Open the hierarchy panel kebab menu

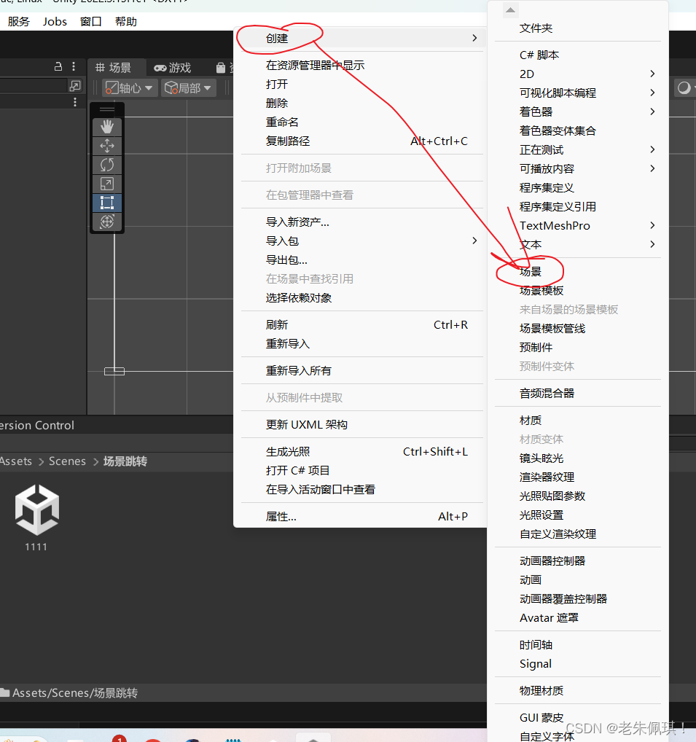(x=74, y=66)
